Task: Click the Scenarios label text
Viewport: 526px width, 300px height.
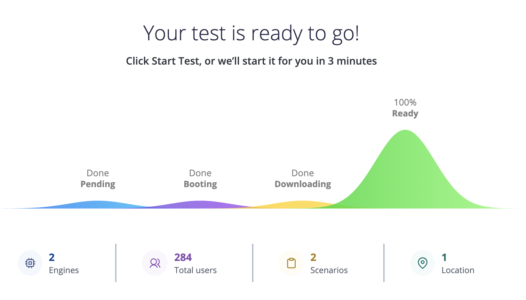Action: [x=329, y=270]
